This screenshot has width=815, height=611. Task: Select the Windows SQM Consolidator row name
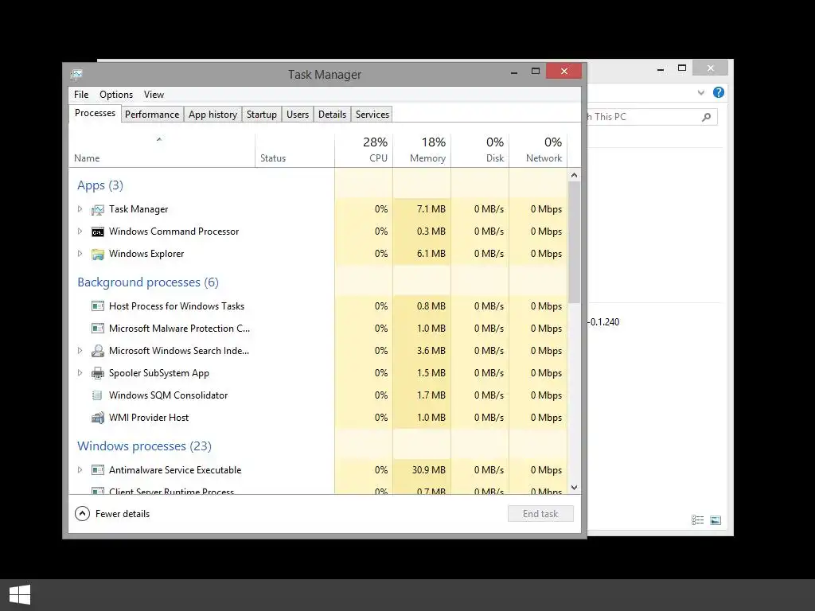(x=169, y=395)
